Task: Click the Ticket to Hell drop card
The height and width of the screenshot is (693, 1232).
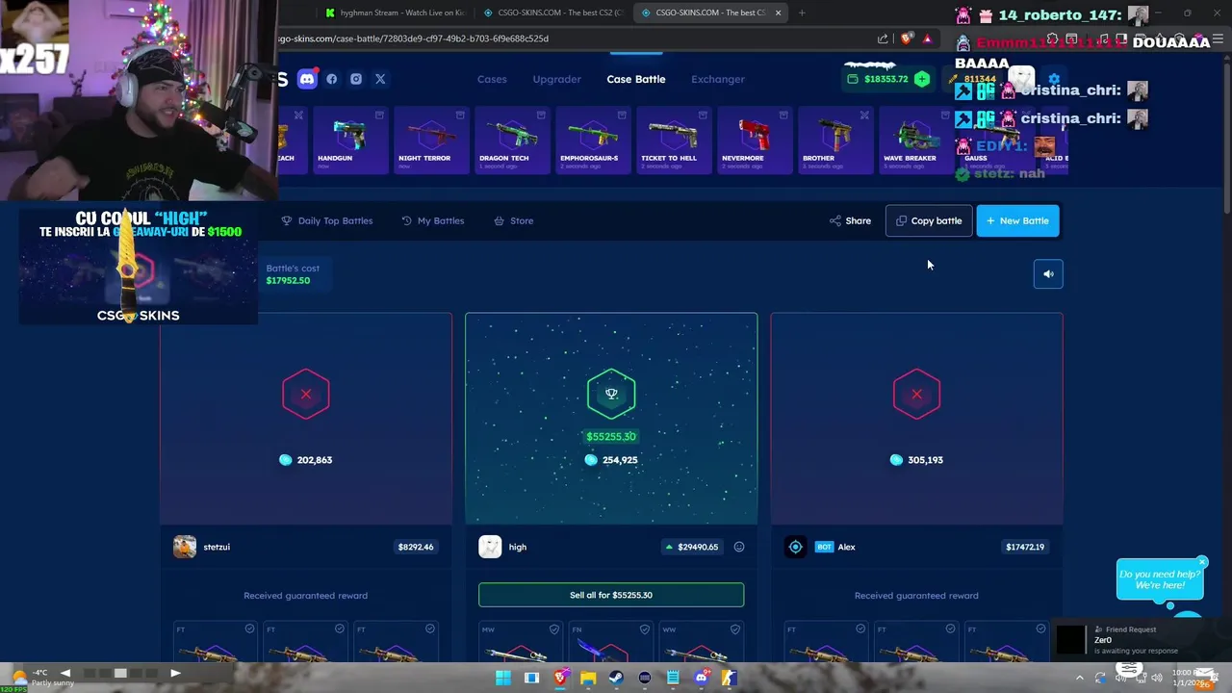Action: tap(672, 141)
